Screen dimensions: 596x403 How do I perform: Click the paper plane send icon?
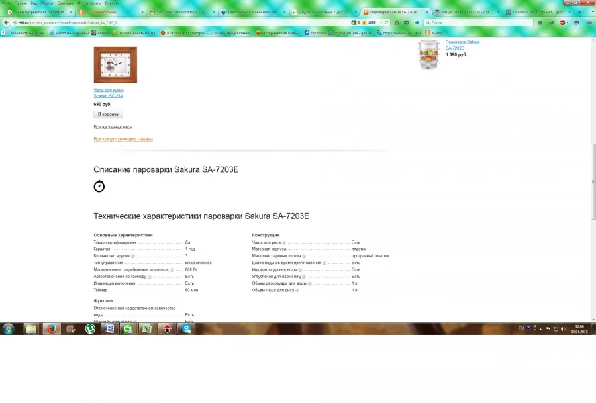point(551,22)
